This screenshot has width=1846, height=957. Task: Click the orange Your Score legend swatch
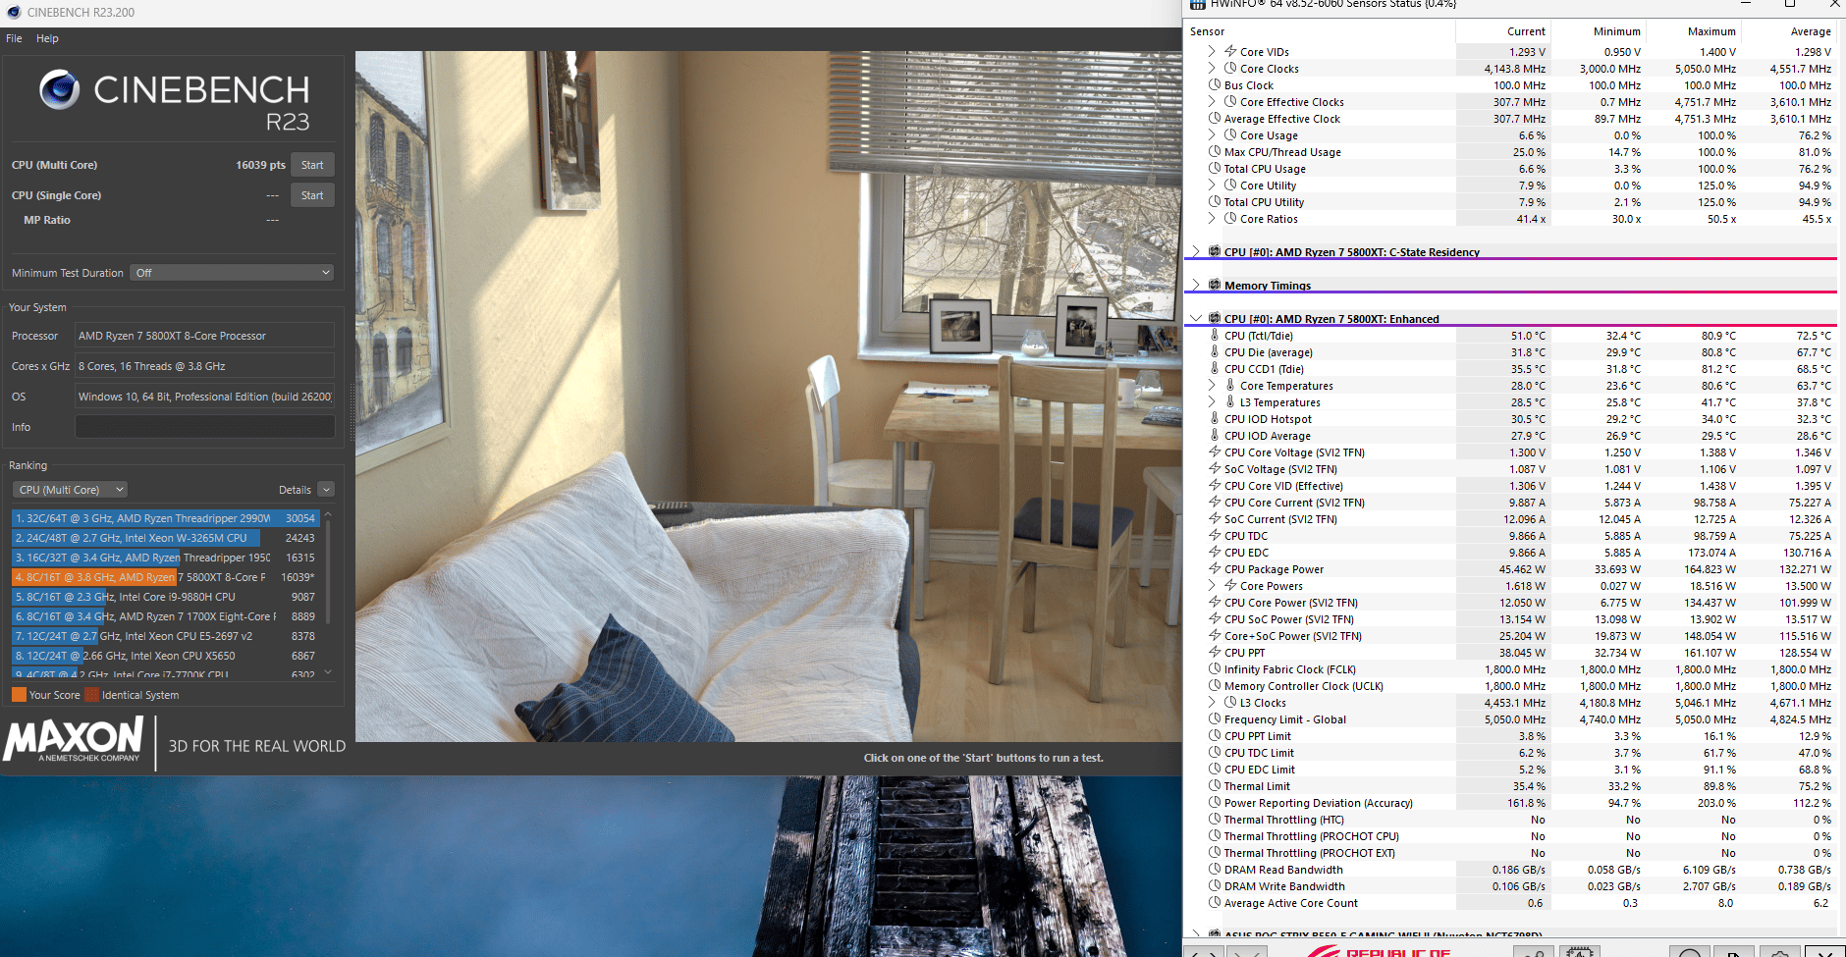click(19, 695)
